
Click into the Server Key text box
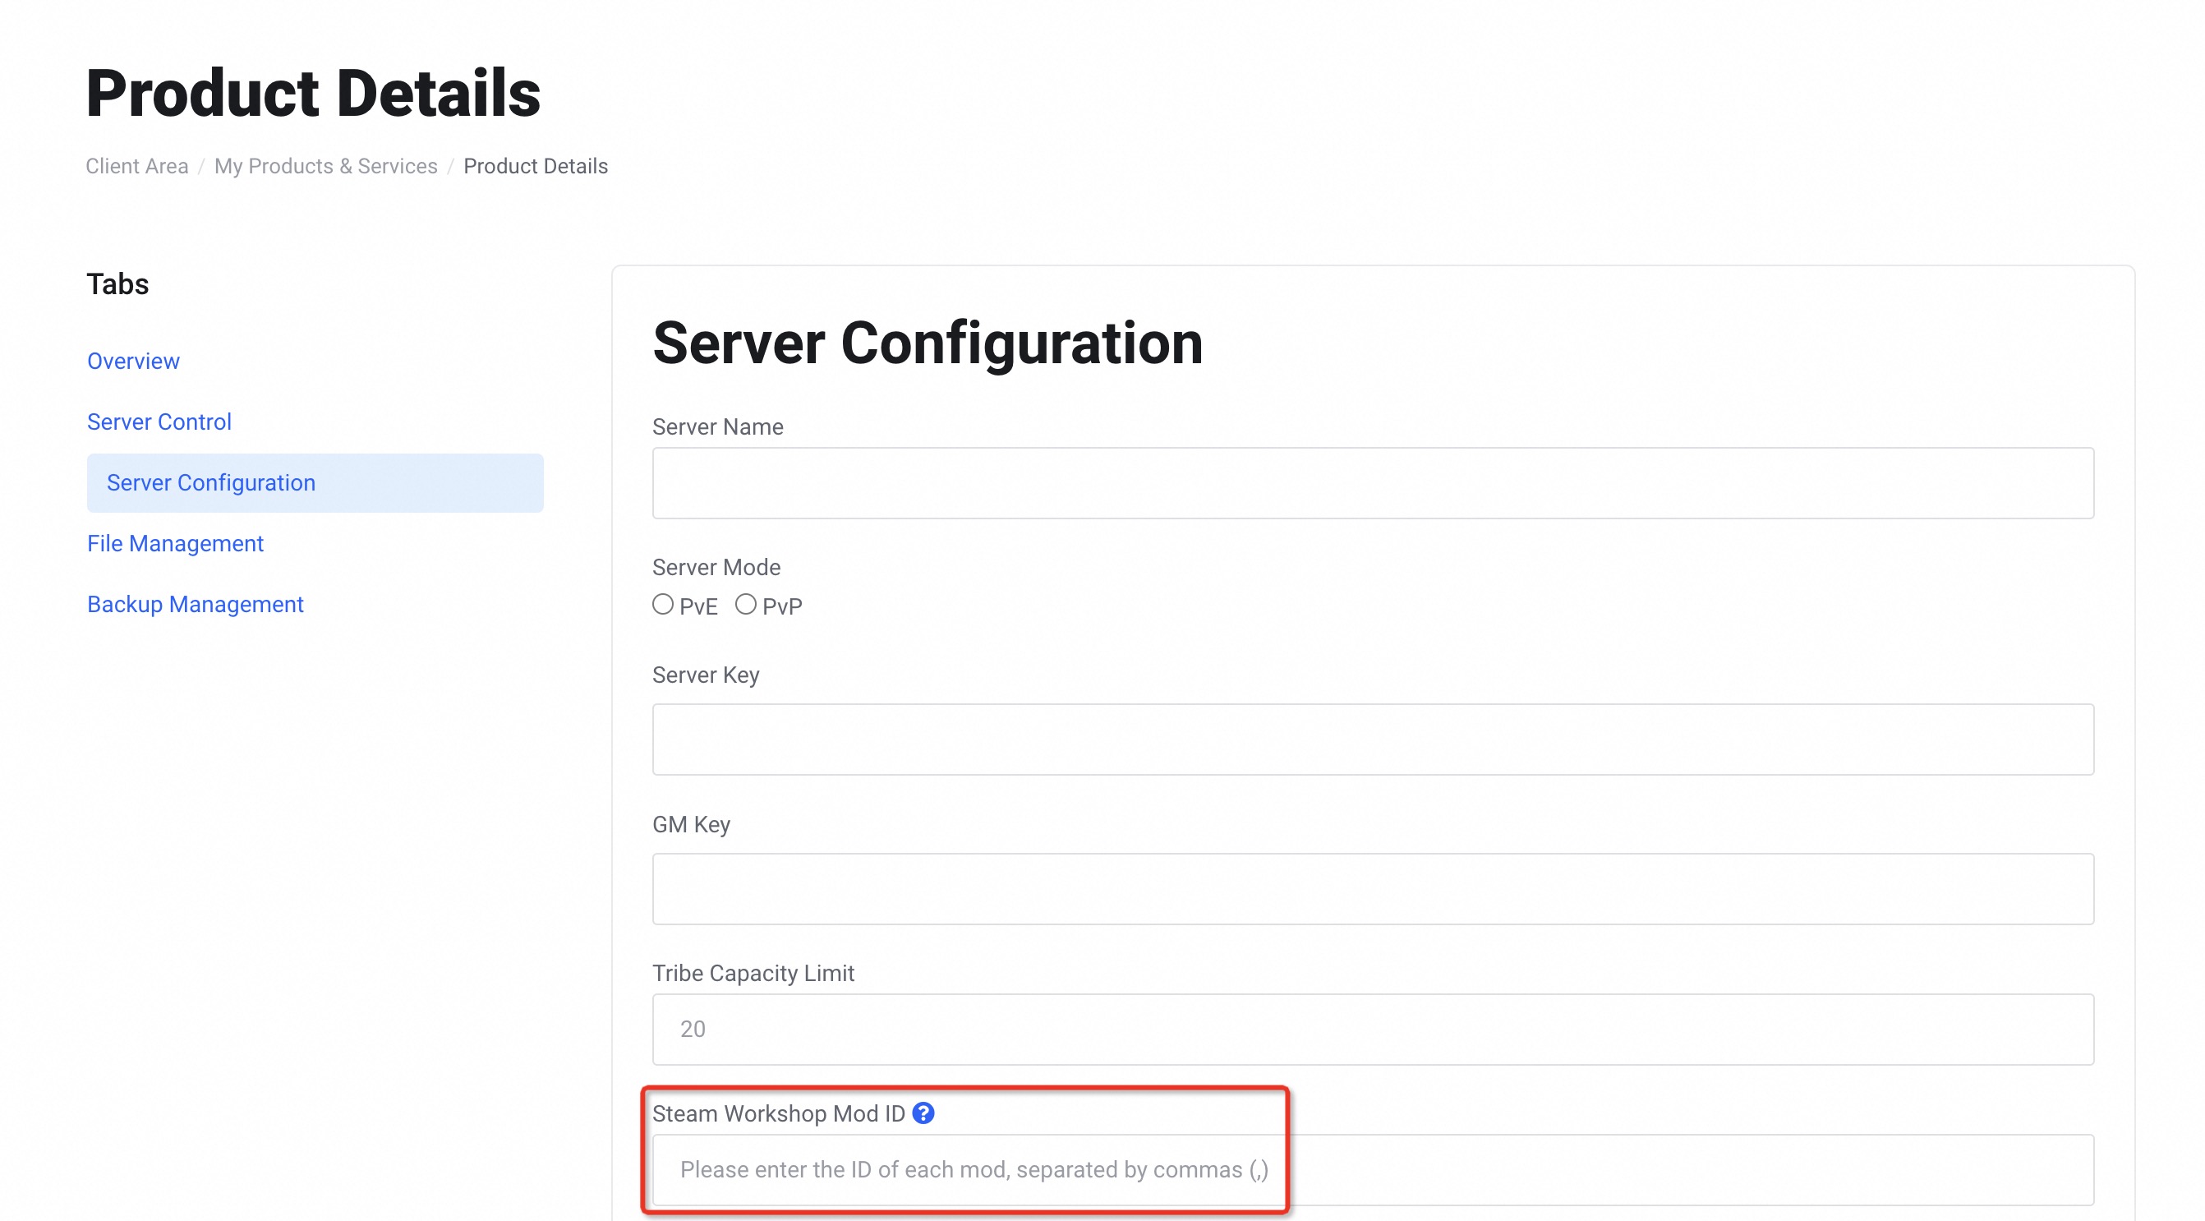click(1372, 740)
